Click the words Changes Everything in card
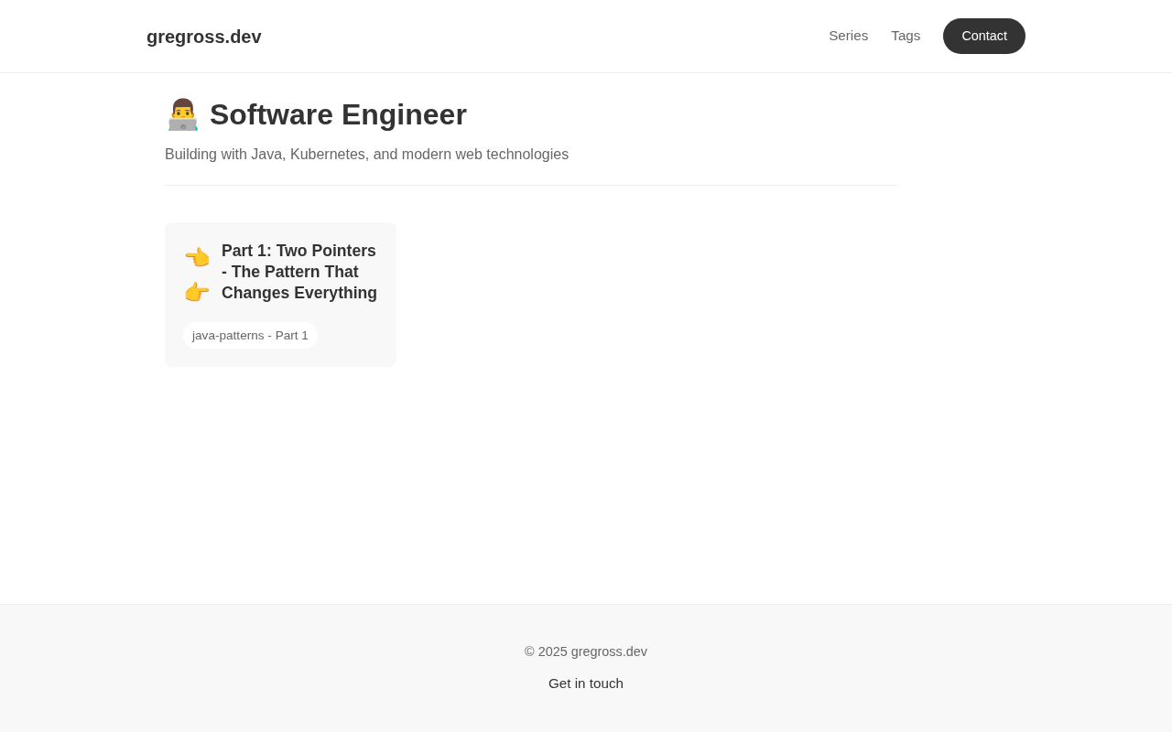 (298, 293)
